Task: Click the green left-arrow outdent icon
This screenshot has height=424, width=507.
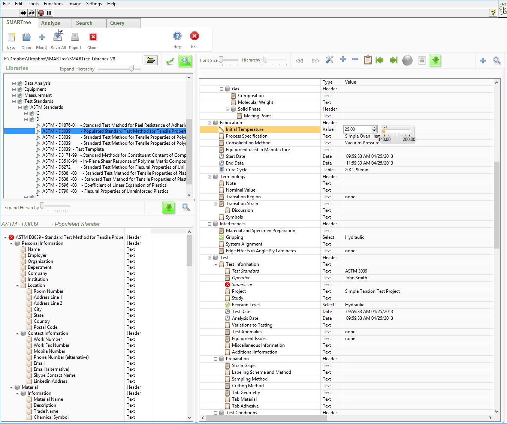Action: point(380,60)
